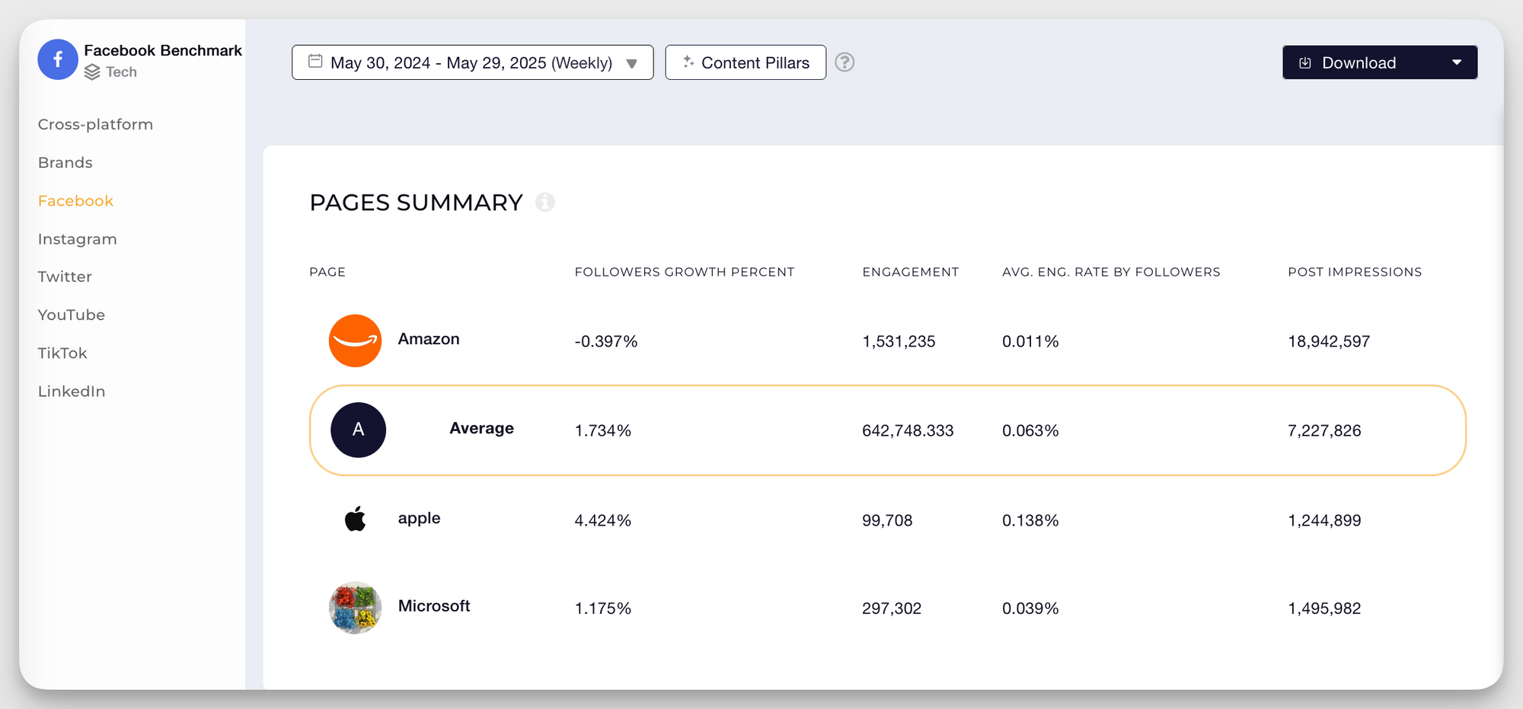Click the Average row label
1523x709 pixels.
click(481, 428)
